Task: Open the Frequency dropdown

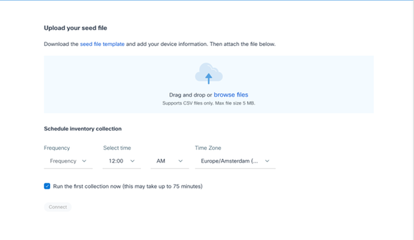Action: [x=68, y=161]
